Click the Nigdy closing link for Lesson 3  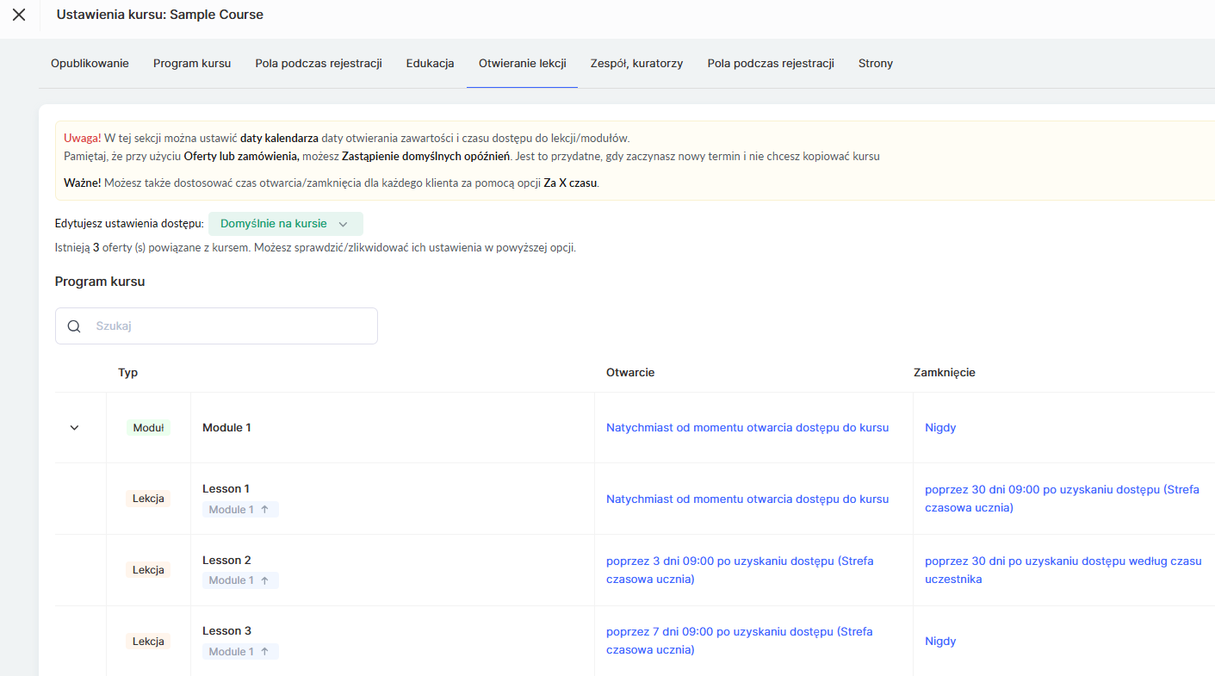(940, 642)
